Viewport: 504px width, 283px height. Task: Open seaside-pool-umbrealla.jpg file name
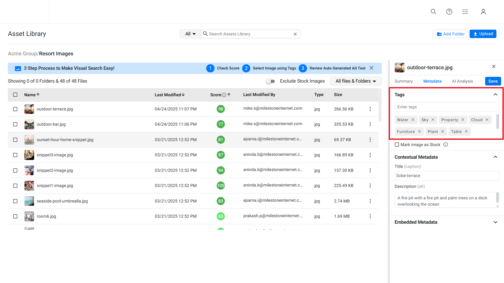point(62,201)
